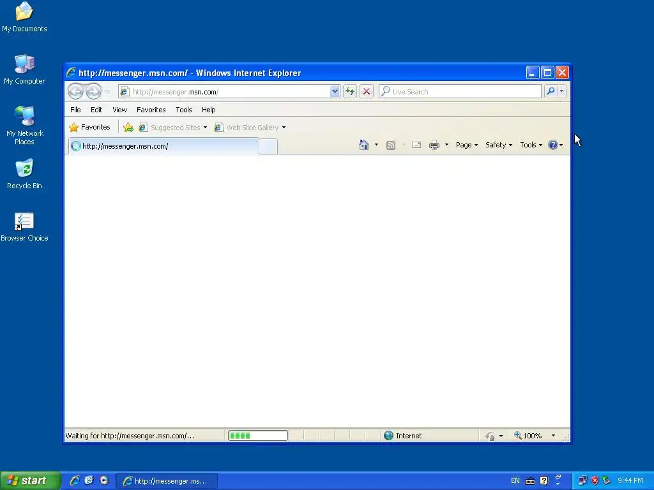Click the network connection tray icon
The image size is (654, 490).
[582, 480]
